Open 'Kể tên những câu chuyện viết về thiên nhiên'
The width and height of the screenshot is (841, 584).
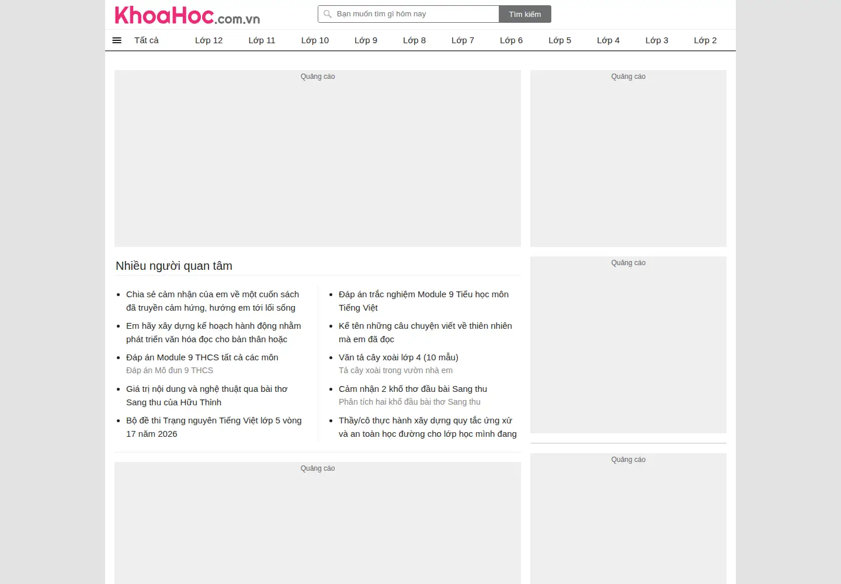point(425,332)
